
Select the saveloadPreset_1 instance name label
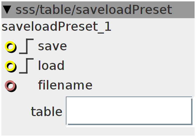(56, 27)
